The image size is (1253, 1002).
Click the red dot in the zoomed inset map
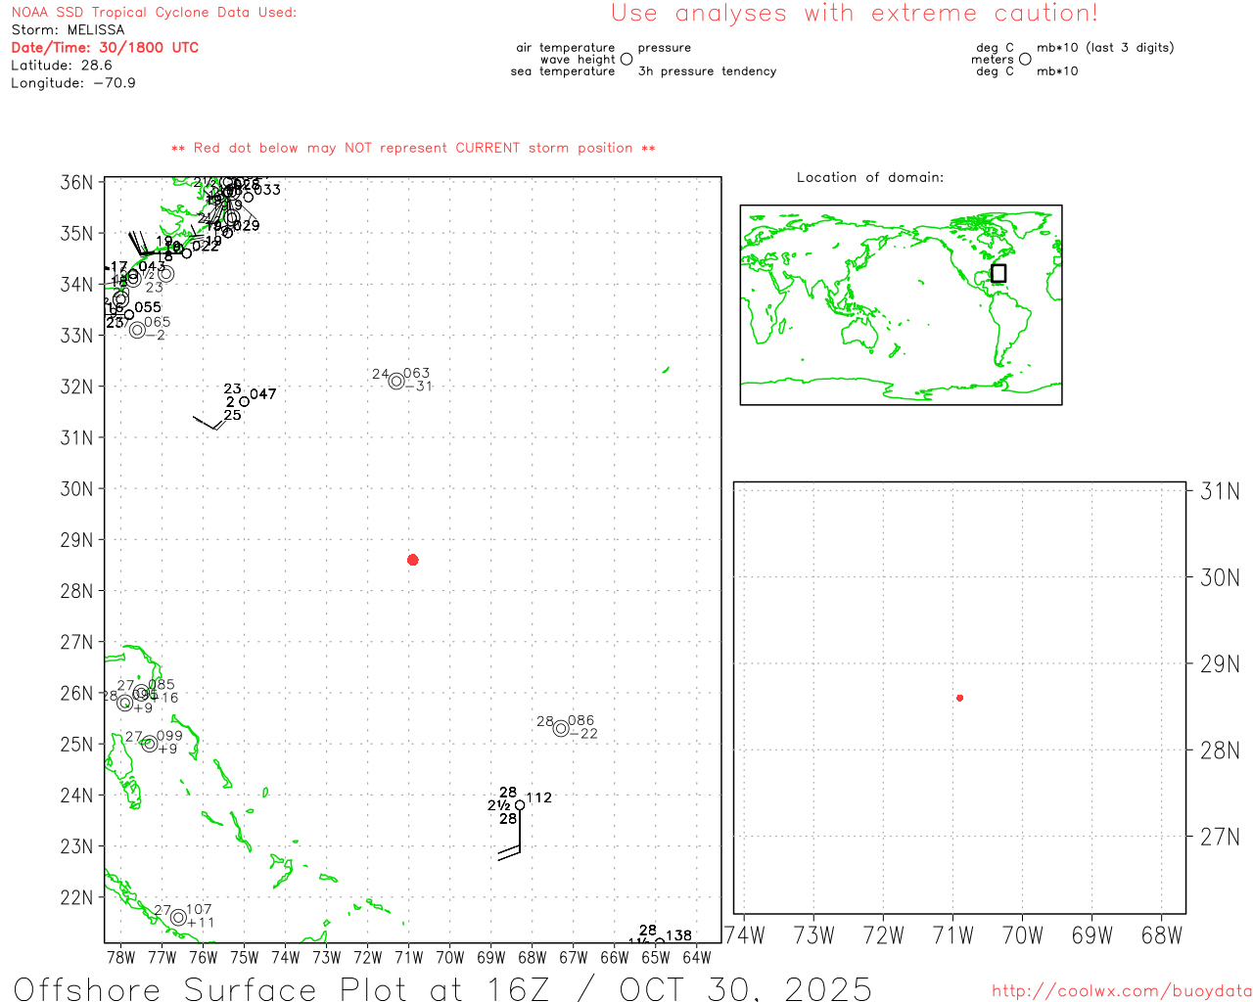tap(959, 698)
